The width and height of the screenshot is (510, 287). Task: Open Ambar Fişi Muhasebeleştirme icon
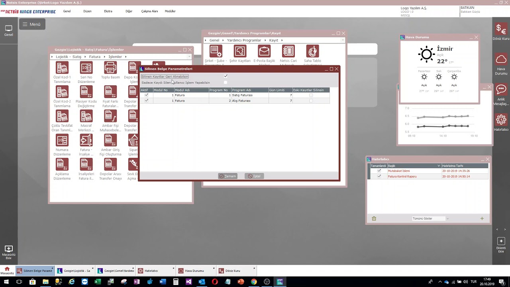(x=110, y=116)
